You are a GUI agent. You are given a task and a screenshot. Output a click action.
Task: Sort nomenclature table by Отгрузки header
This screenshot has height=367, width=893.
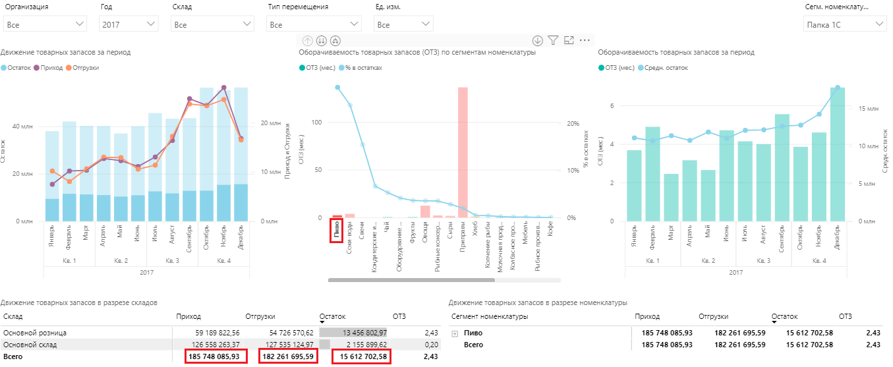[x=714, y=317]
